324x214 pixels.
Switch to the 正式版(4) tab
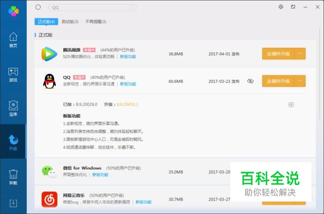[x=46, y=21]
